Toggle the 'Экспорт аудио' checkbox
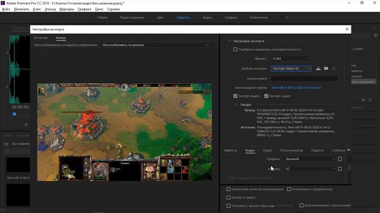The height and width of the screenshot is (213, 380). pos(266,96)
